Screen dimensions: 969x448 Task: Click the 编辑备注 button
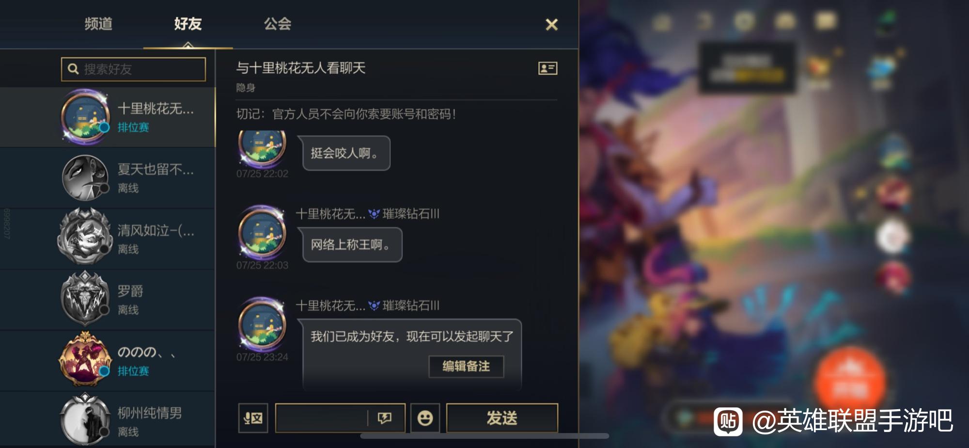click(466, 366)
